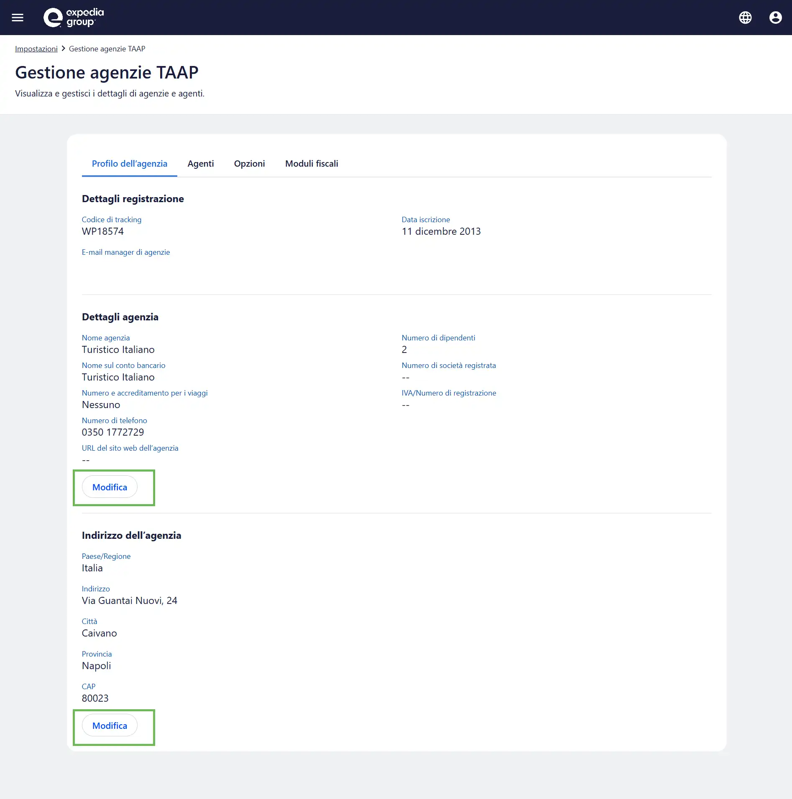Open the account profile icon
This screenshot has height=799, width=792.
point(776,17)
